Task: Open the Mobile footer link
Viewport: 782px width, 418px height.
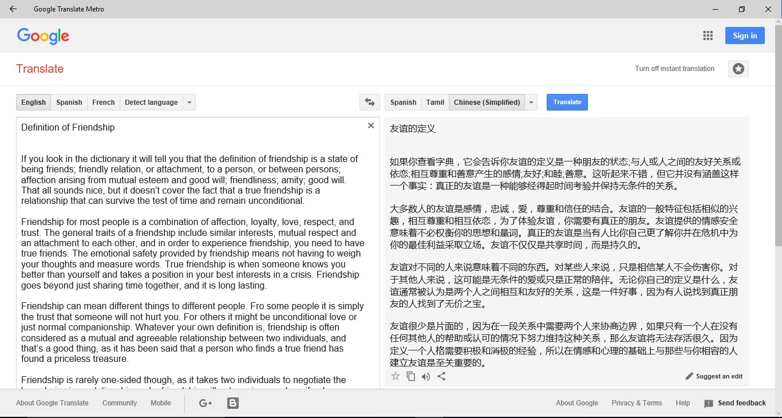Action: 161,403
